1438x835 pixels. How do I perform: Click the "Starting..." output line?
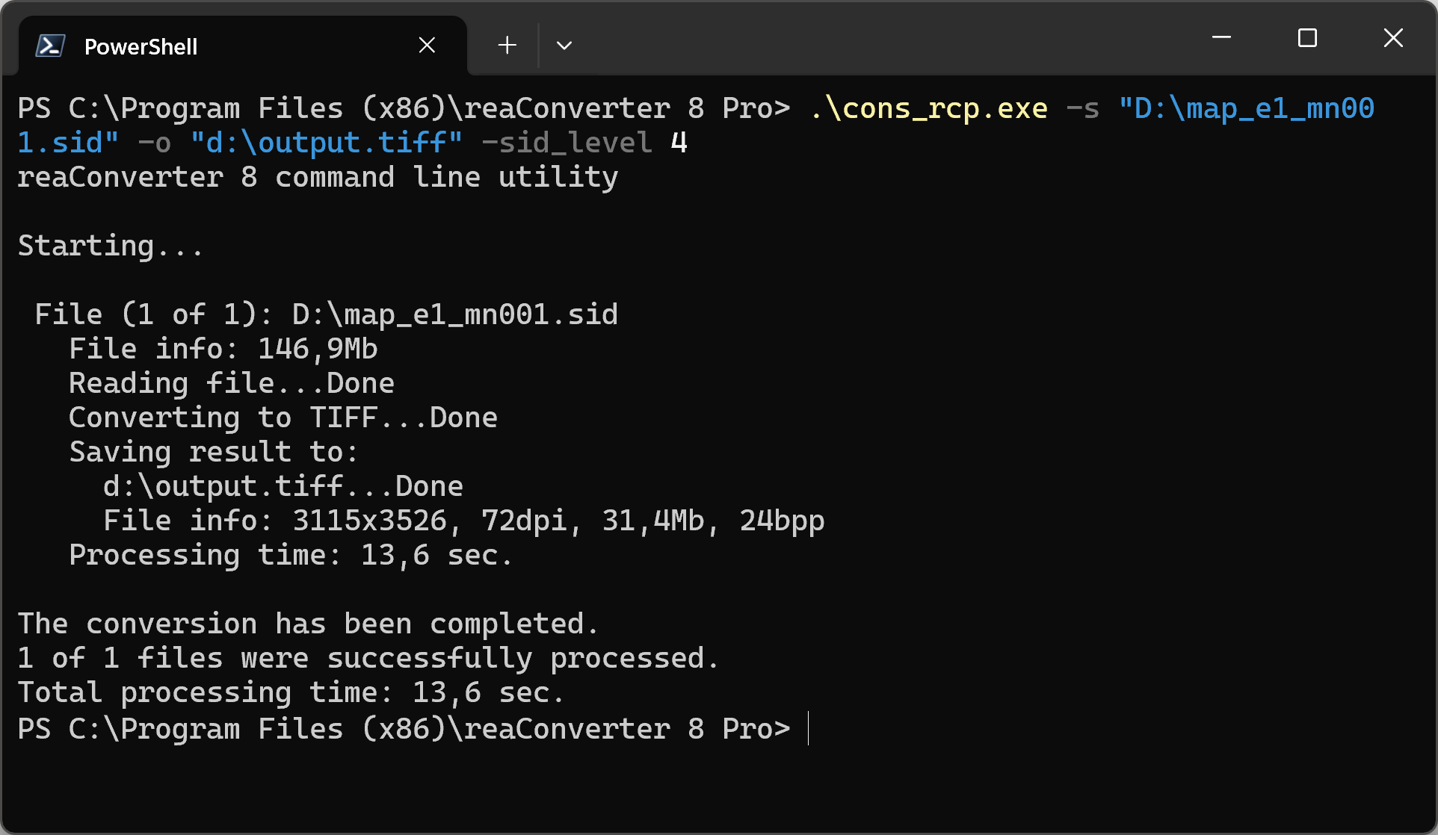(110, 246)
